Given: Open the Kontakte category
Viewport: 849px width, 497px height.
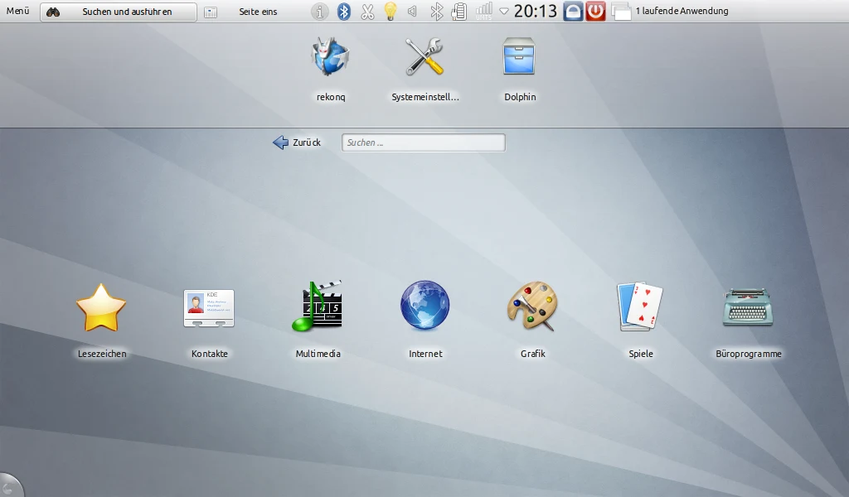Looking at the screenshot, I should pos(209,308).
